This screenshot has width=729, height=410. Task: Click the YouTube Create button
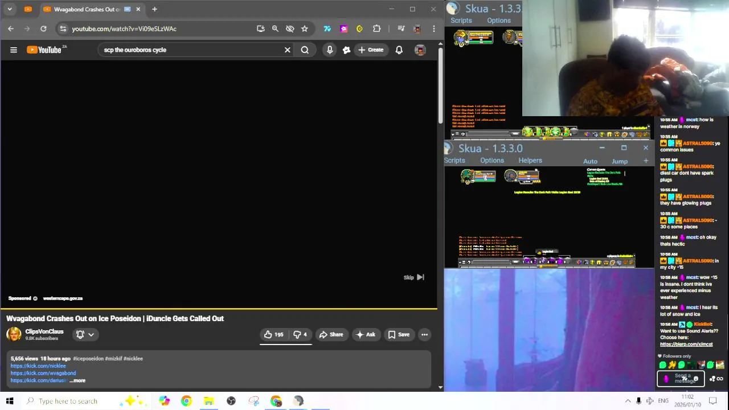coord(370,50)
